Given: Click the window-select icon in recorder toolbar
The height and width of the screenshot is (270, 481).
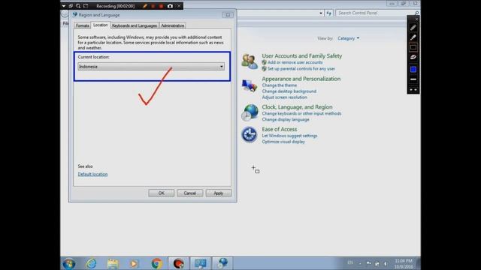Looking at the screenshot, I should 71,6.
